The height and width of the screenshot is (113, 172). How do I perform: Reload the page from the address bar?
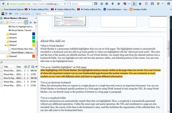tap(65, 4)
